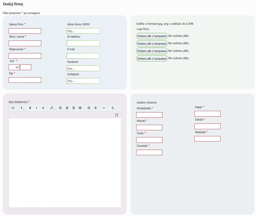The width and height of the screenshot is (256, 216).
Task: Apply bold formatting in description editor
Action: 30,108
